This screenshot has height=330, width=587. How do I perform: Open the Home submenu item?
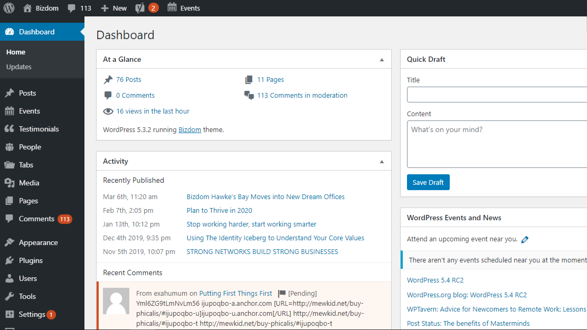point(16,52)
